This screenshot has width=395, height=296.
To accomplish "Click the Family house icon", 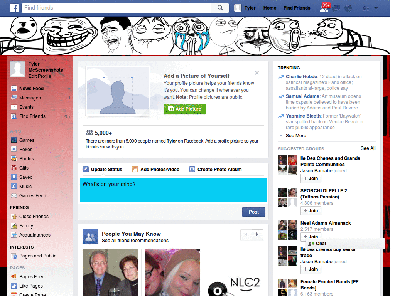I will (x=14, y=226).
